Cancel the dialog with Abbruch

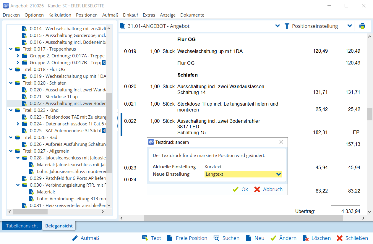[x=268, y=189]
